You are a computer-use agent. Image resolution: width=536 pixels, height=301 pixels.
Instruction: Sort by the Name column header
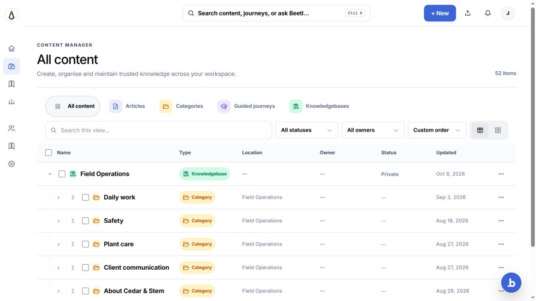click(64, 153)
